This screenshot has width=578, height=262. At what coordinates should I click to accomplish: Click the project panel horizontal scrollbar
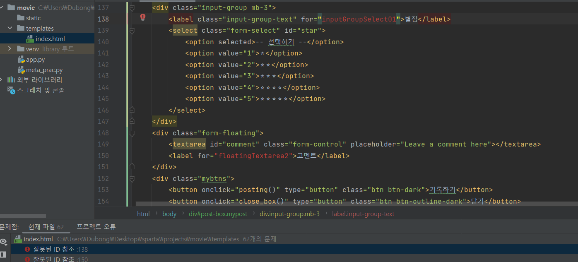23,216
